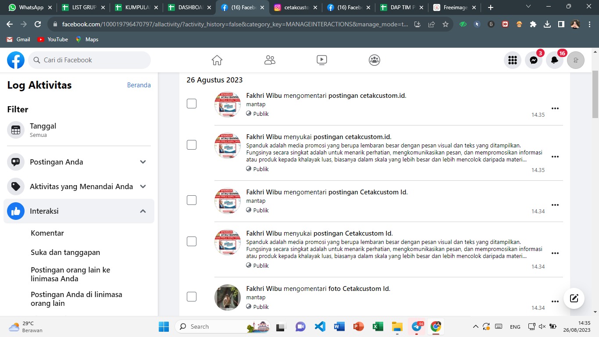The width and height of the screenshot is (599, 337).
Task: Open the Groups icon in top navigation
Action: pos(374,60)
